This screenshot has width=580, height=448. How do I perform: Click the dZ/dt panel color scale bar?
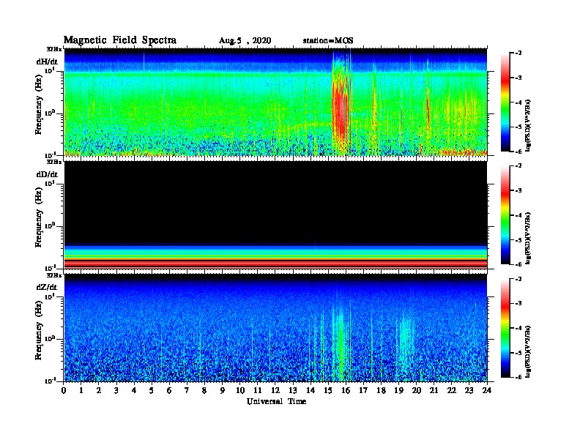pyautogui.click(x=505, y=328)
